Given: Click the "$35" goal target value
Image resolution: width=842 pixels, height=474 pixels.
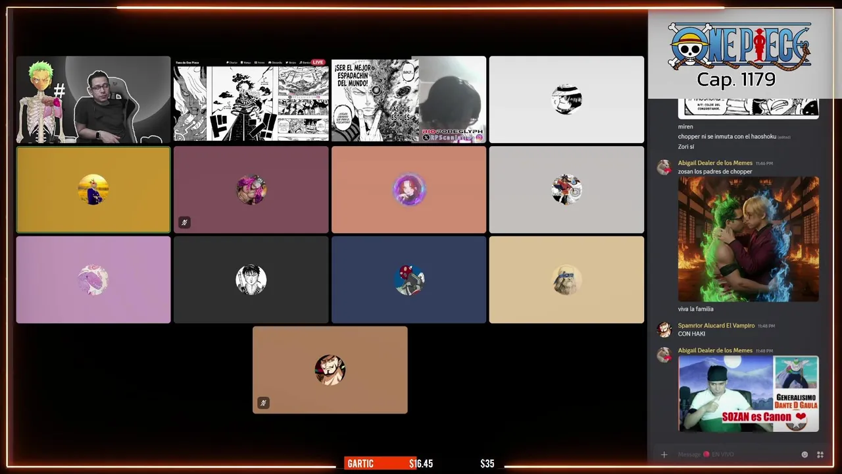Looking at the screenshot, I should pyautogui.click(x=487, y=463).
